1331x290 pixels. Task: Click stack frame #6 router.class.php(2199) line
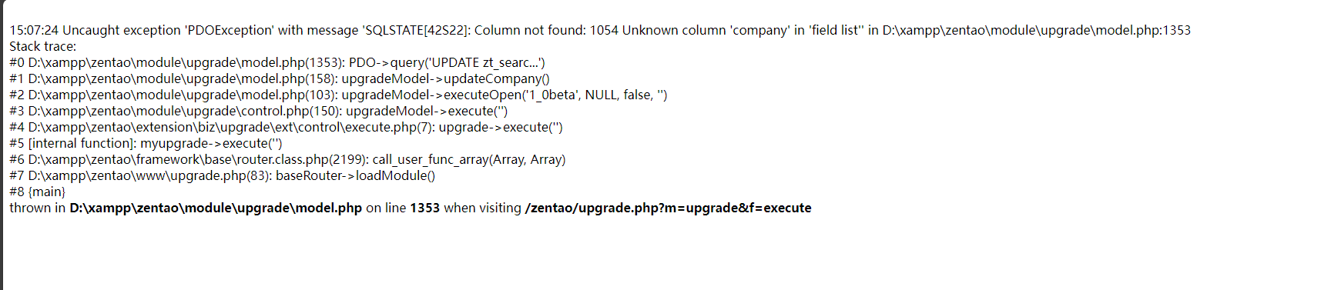287,159
